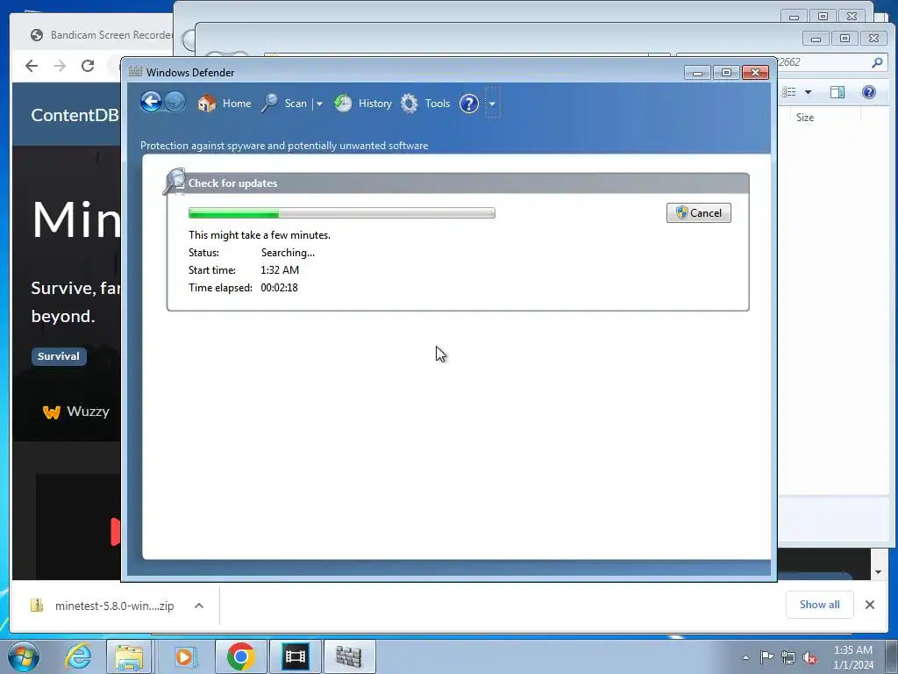Switch to Chrome on the taskbar
898x674 pixels.
point(240,656)
